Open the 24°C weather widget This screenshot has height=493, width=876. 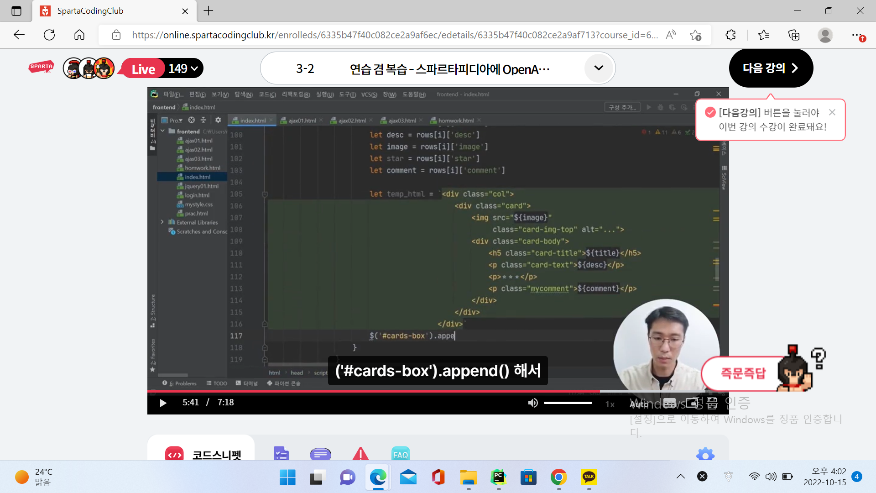(34, 477)
